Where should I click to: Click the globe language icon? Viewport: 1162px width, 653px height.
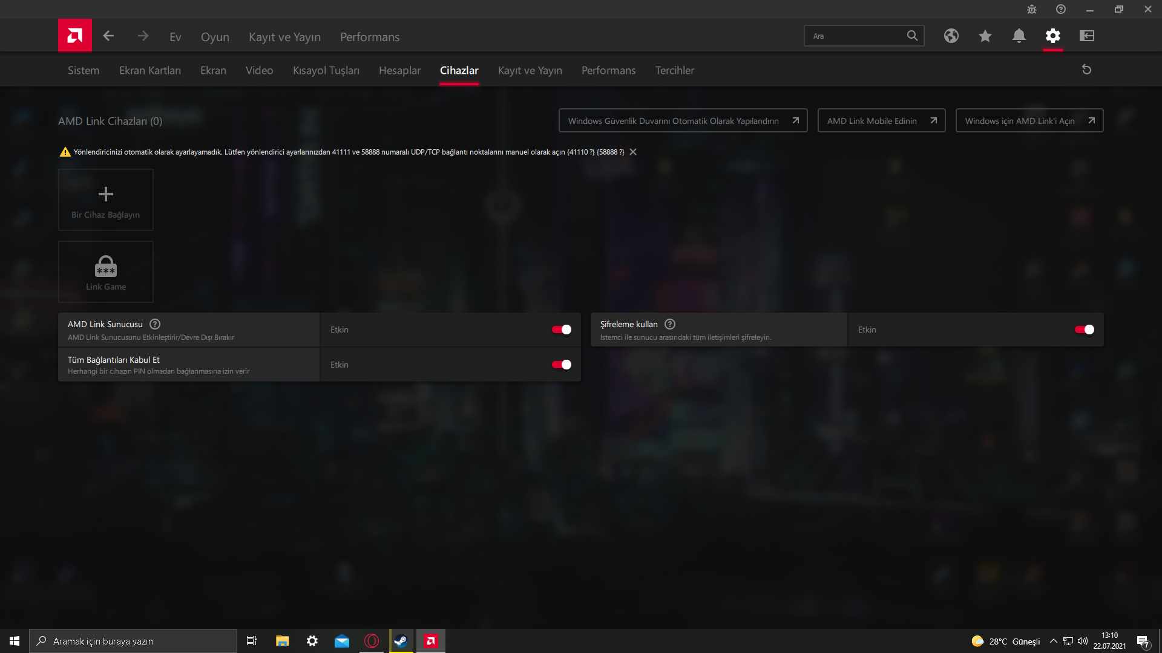pyautogui.click(x=951, y=36)
